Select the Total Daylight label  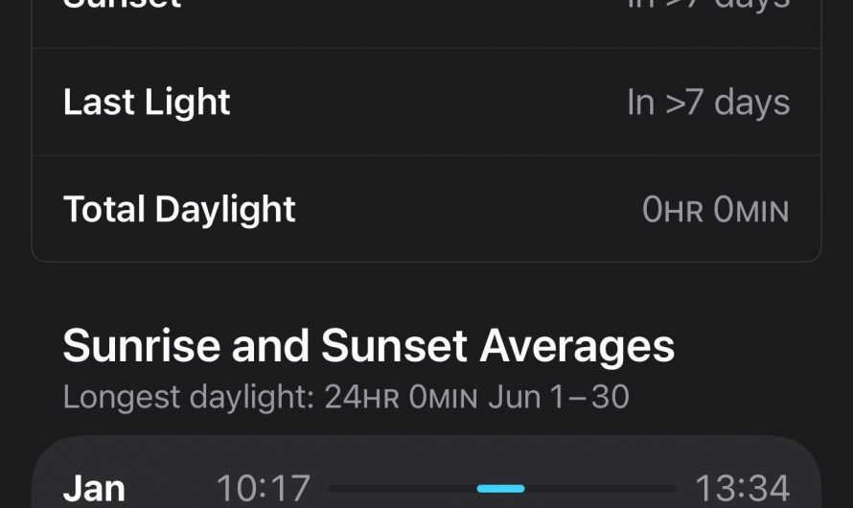pos(179,209)
